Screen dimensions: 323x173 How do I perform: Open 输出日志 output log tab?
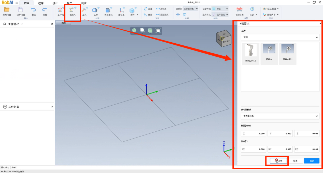click(5, 167)
